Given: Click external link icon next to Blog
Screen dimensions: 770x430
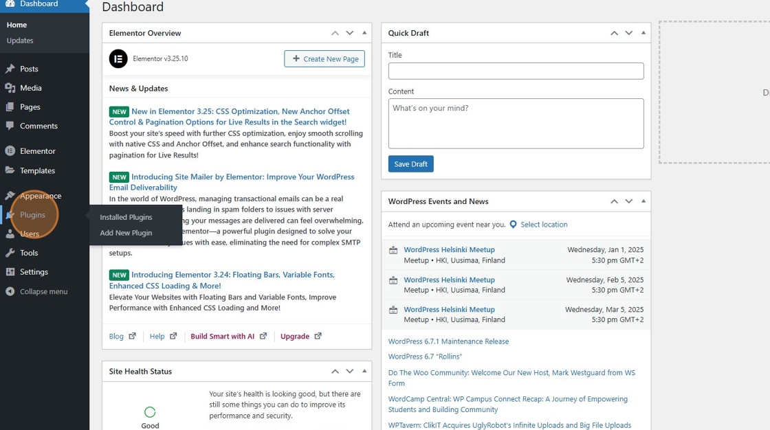Looking at the screenshot, I should [132, 337].
